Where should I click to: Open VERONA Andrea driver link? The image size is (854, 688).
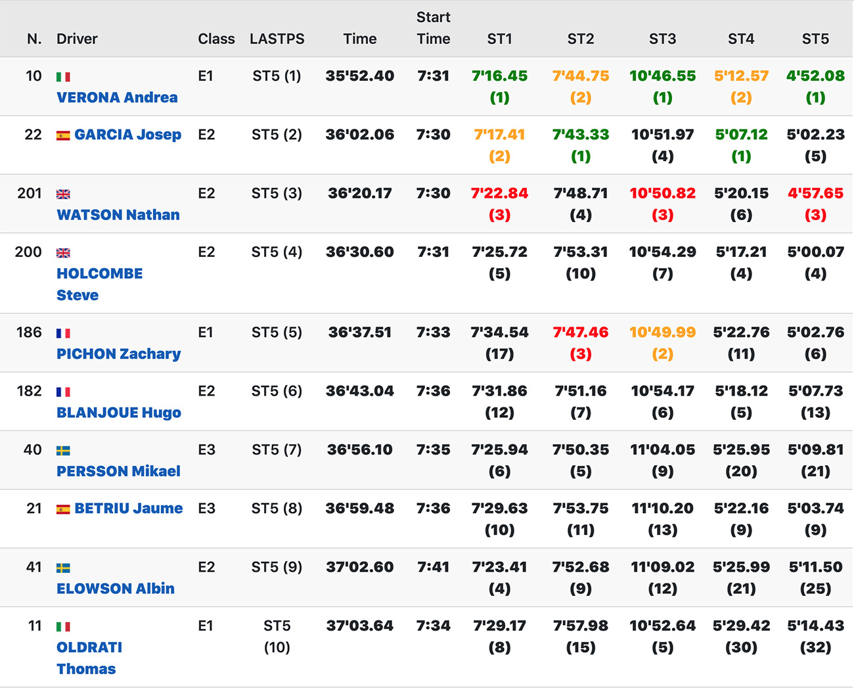(117, 97)
